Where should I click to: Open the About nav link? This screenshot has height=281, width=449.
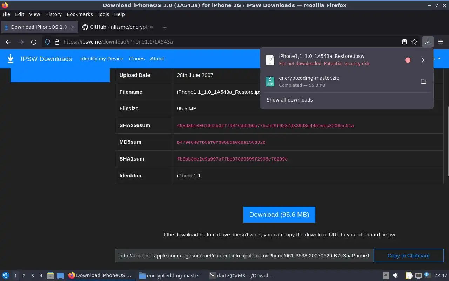coord(157,59)
